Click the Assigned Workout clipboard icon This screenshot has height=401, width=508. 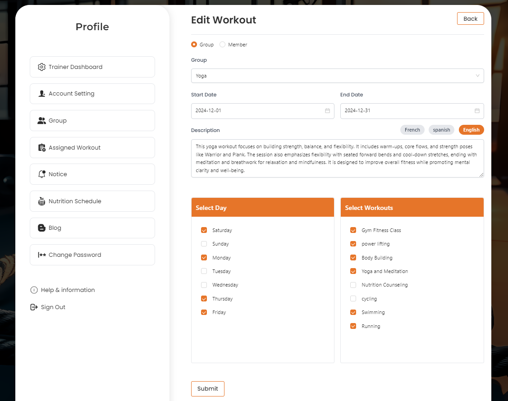pos(41,148)
